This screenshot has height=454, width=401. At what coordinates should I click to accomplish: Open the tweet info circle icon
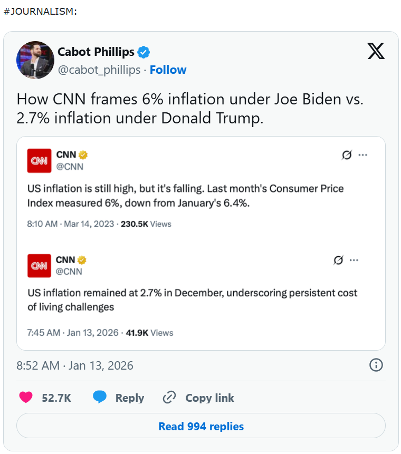376,365
